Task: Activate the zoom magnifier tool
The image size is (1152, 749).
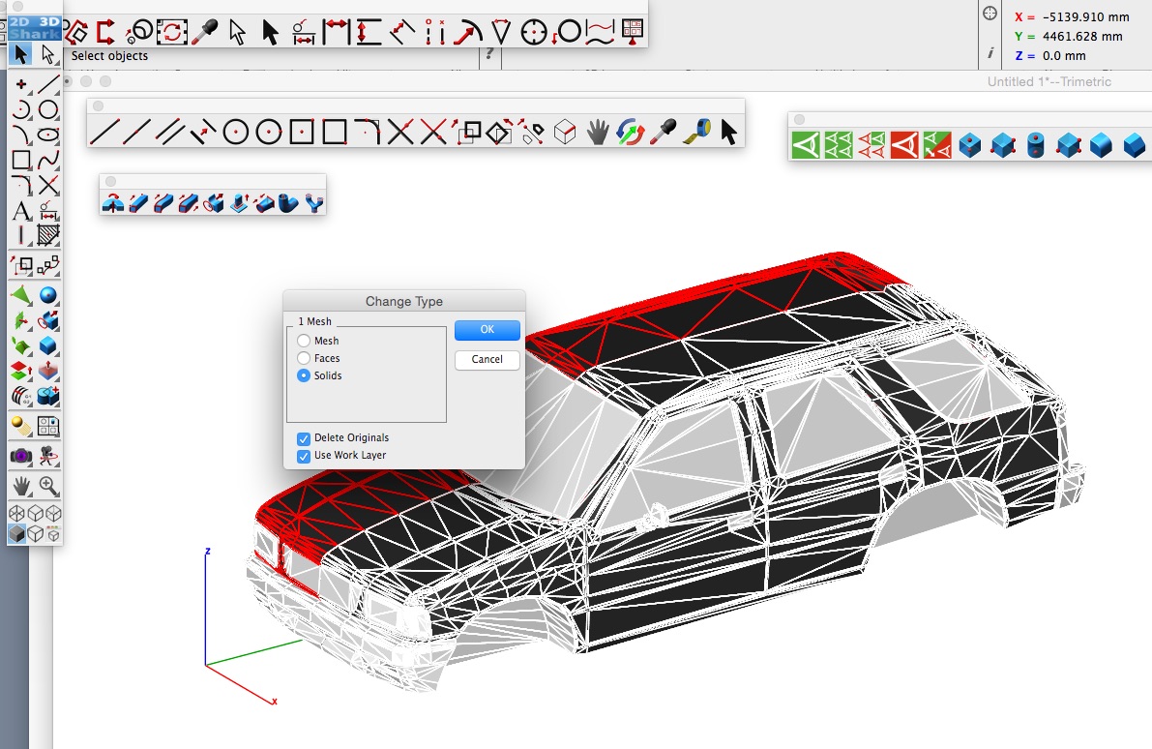Action: tap(48, 486)
